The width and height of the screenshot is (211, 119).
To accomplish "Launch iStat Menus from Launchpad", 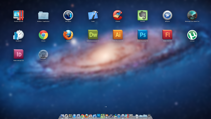I will 68,15.
